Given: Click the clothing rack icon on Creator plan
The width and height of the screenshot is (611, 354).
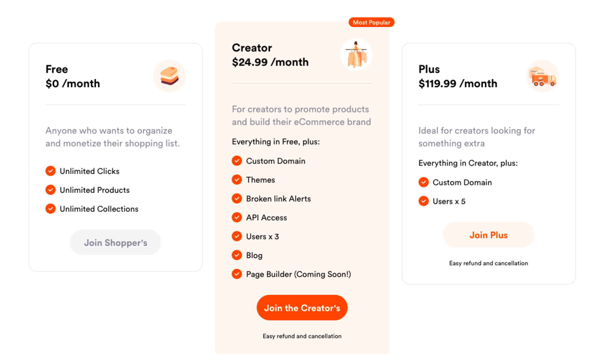Looking at the screenshot, I should [x=356, y=55].
